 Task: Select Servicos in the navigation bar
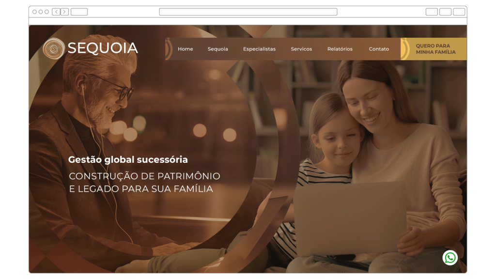pyautogui.click(x=301, y=49)
